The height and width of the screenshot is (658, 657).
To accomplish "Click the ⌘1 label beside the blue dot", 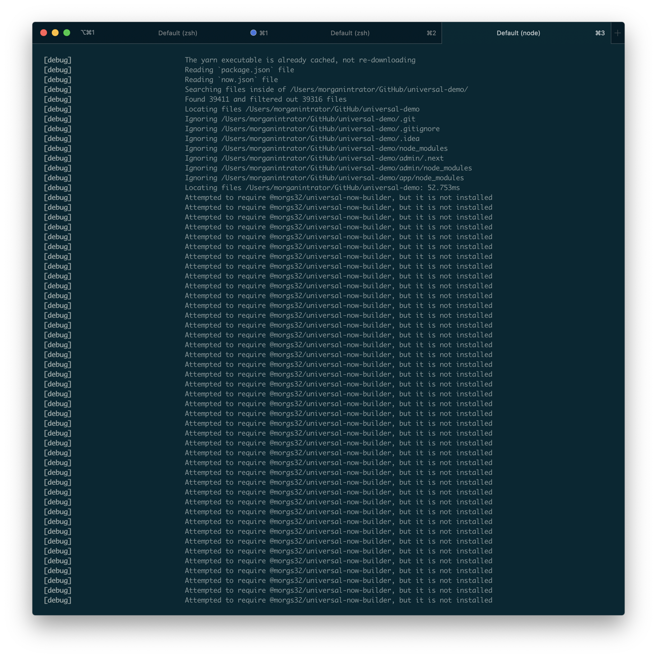I will click(263, 33).
